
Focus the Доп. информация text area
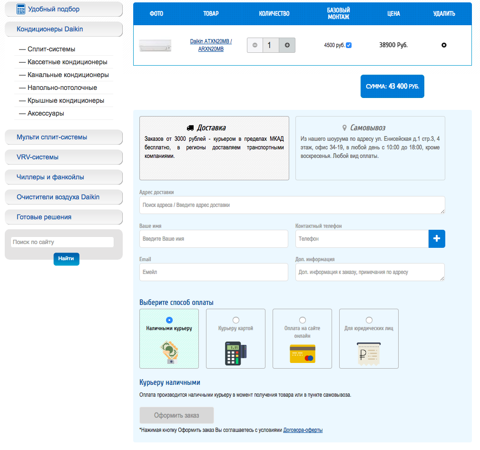370,272
